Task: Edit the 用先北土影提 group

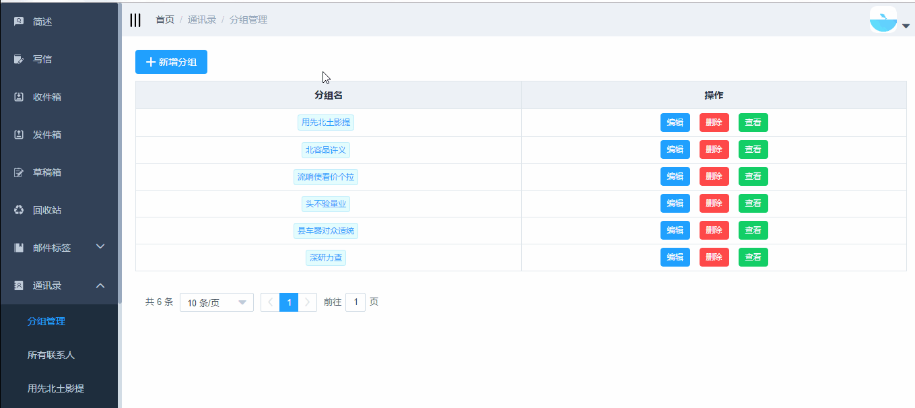Action: (675, 123)
